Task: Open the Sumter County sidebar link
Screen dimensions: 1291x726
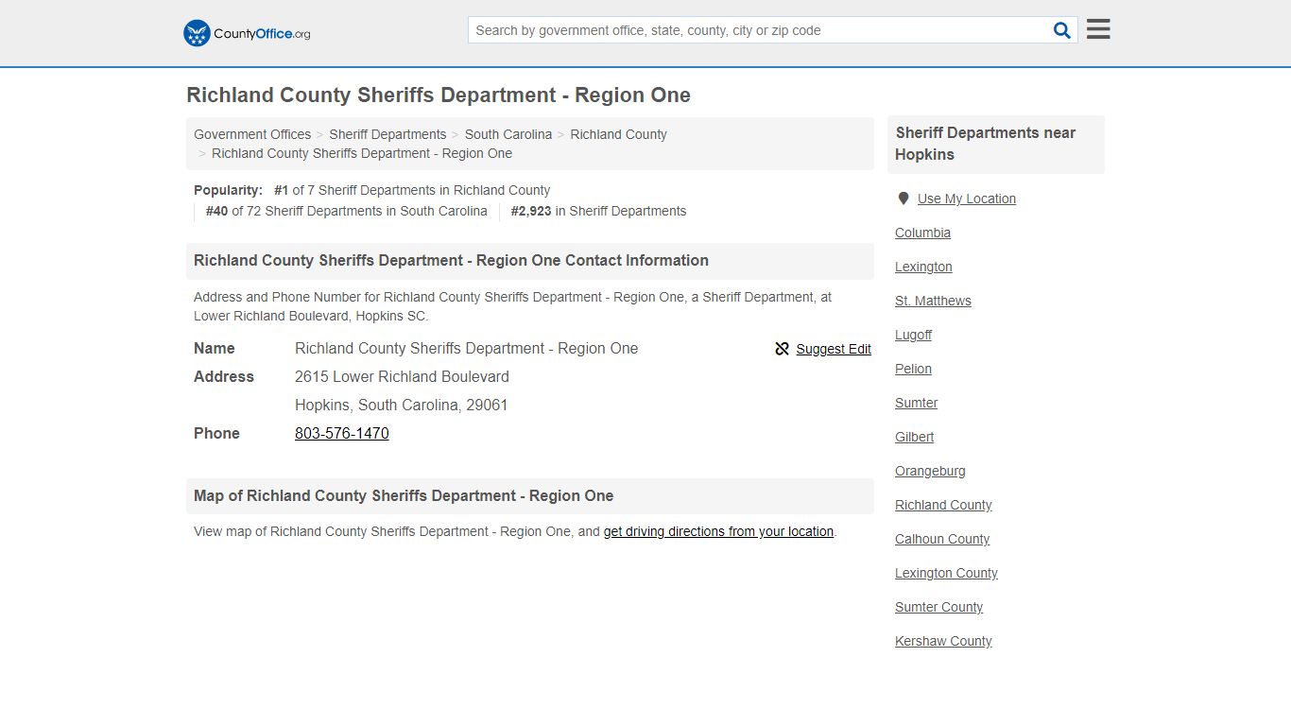Action: (938, 607)
